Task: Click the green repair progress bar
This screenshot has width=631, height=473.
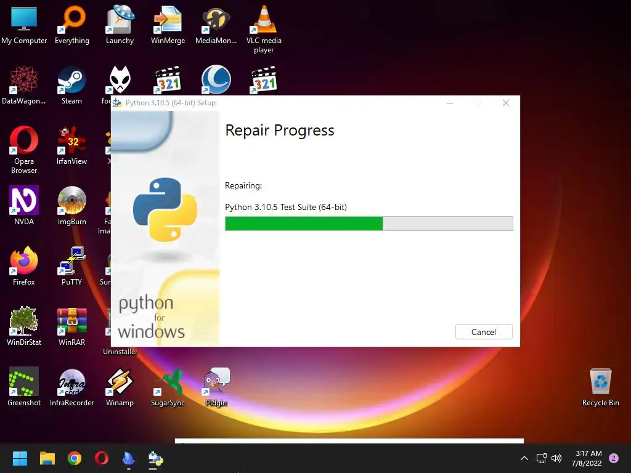Action: coord(368,224)
